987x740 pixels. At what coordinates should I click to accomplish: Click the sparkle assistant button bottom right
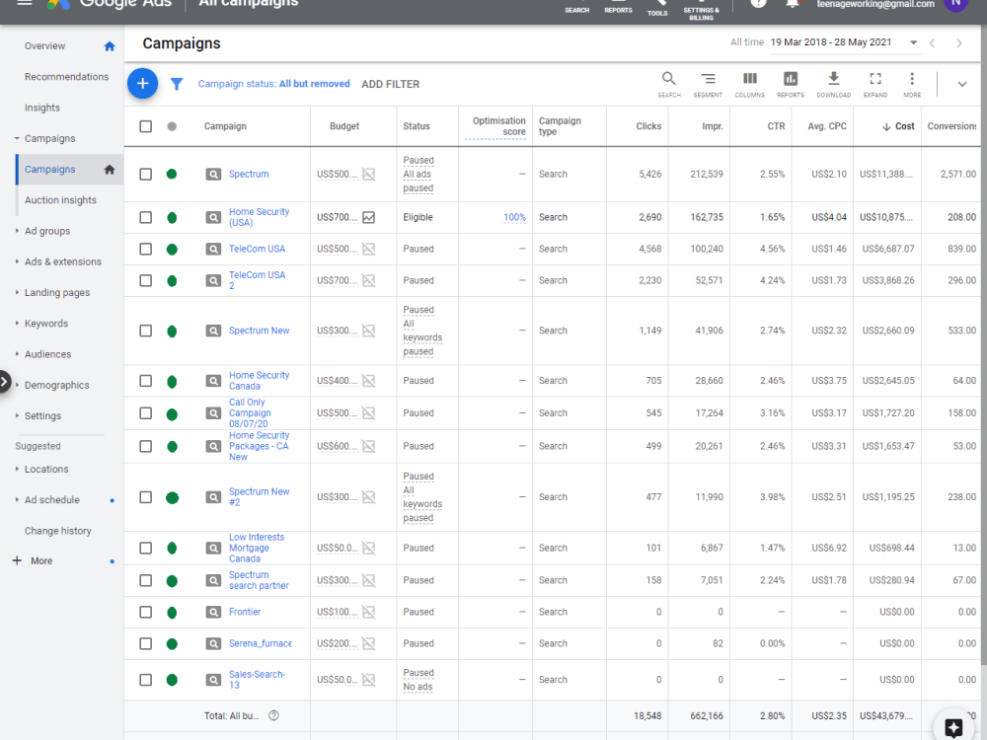pyautogui.click(x=953, y=727)
